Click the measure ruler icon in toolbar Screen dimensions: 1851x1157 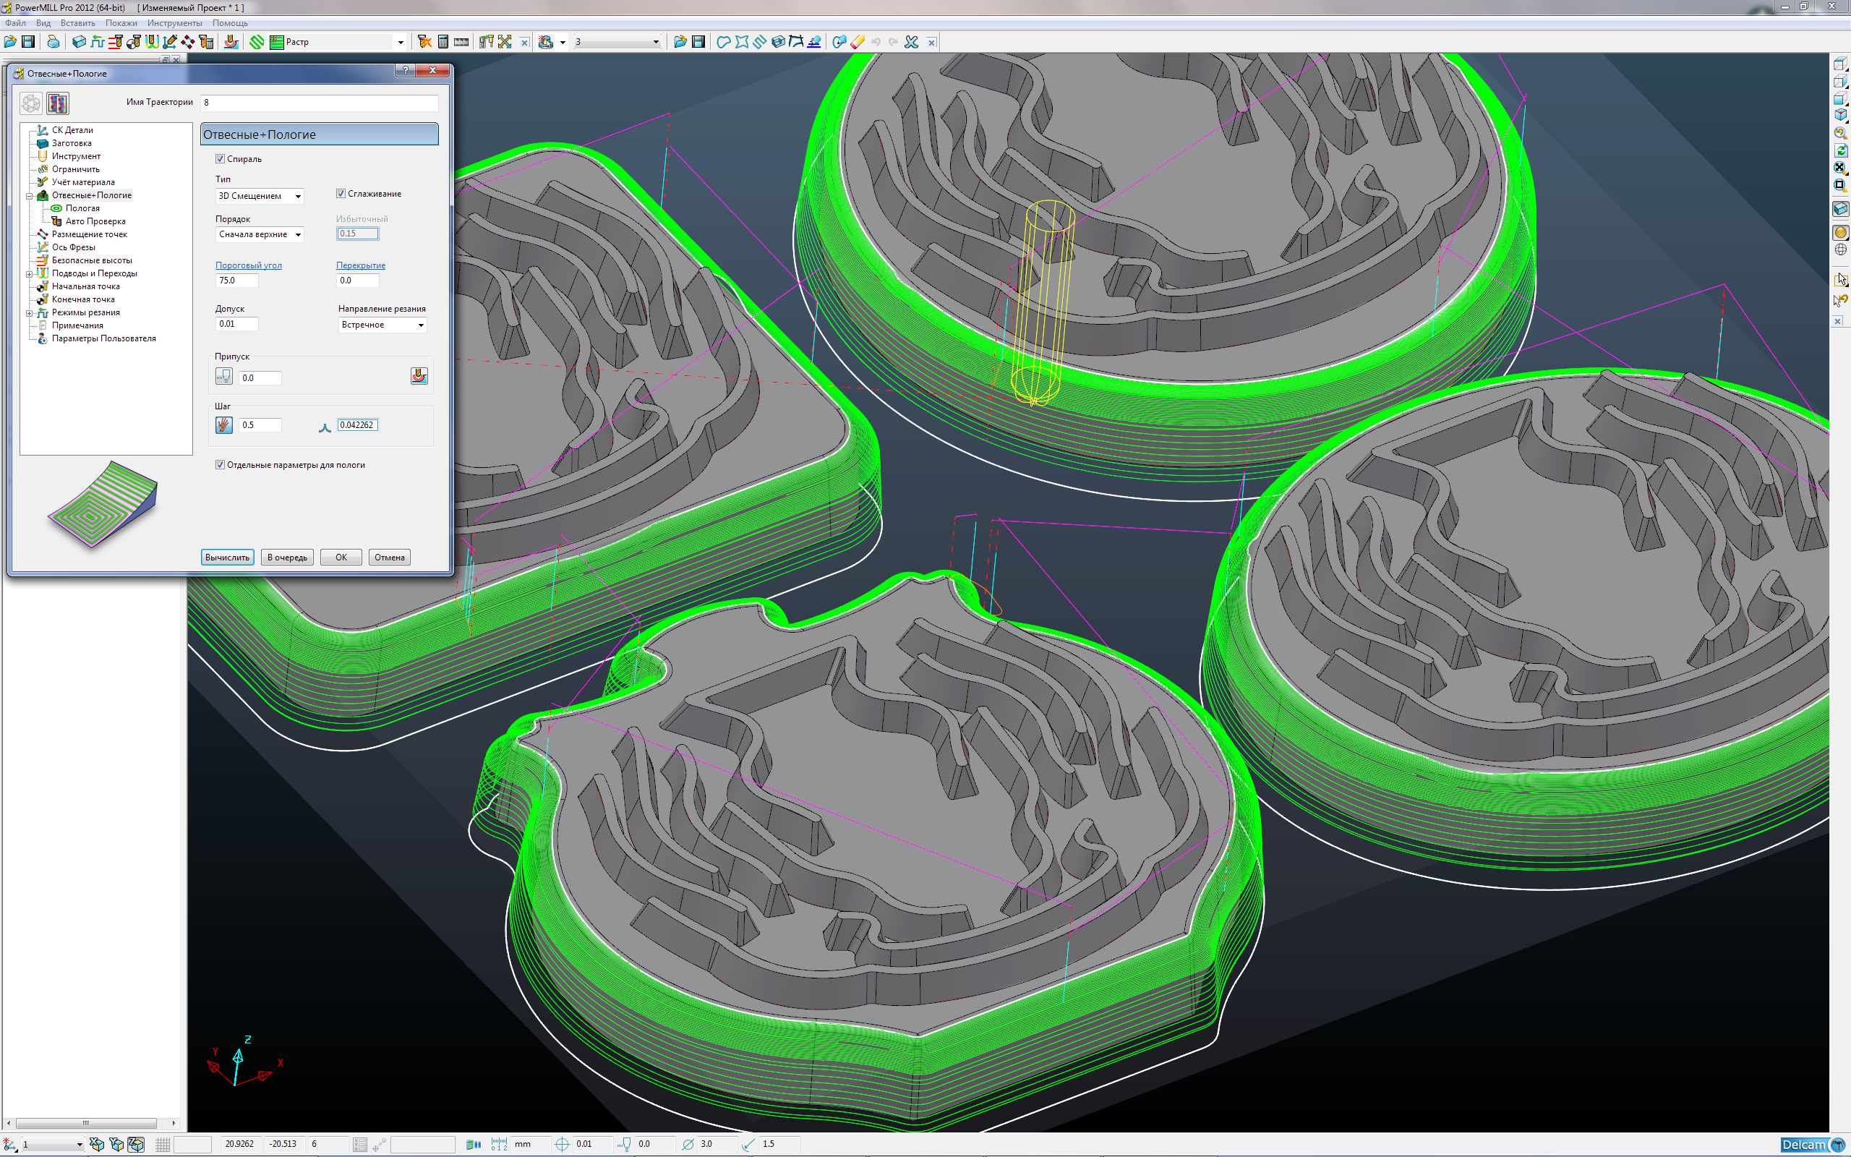tap(461, 42)
